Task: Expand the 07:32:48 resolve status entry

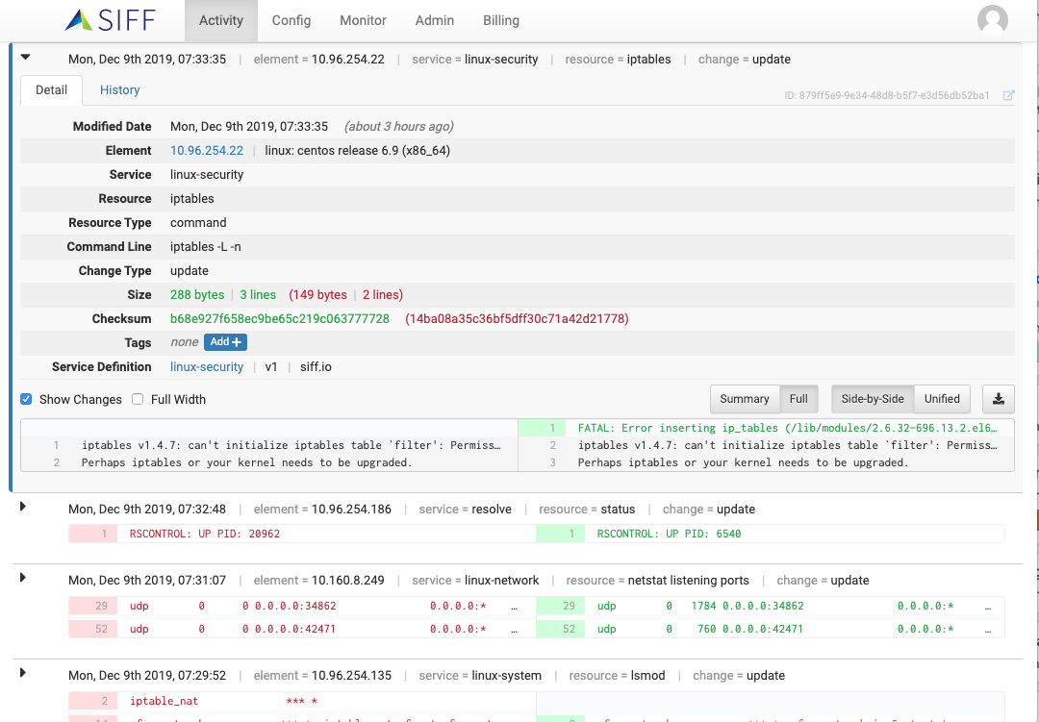Action: (22, 507)
